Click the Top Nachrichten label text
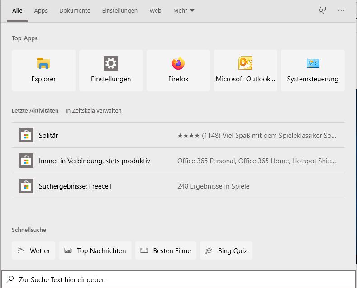Viewport: 357px width, 288px height. (x=101, y=250)
